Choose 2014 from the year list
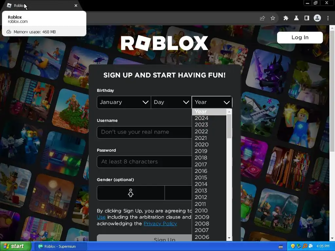Screen dimensions: 335x251 (x=209, y=184)
